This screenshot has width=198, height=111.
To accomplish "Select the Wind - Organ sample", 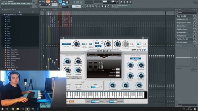I will click(x=11, y=65).
